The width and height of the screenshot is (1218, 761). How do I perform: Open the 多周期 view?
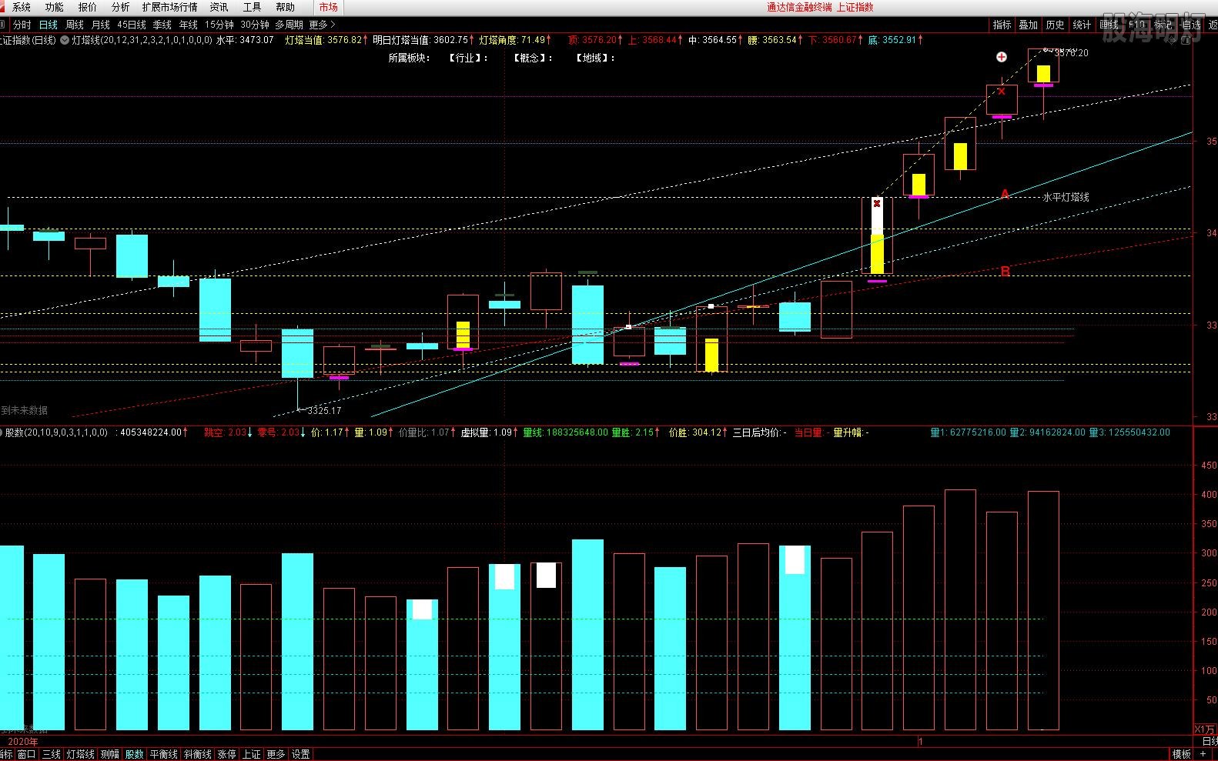(x=289, y=25)
